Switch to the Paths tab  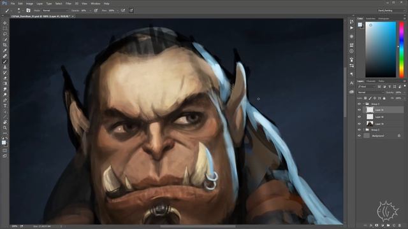(x=381, y=81)
